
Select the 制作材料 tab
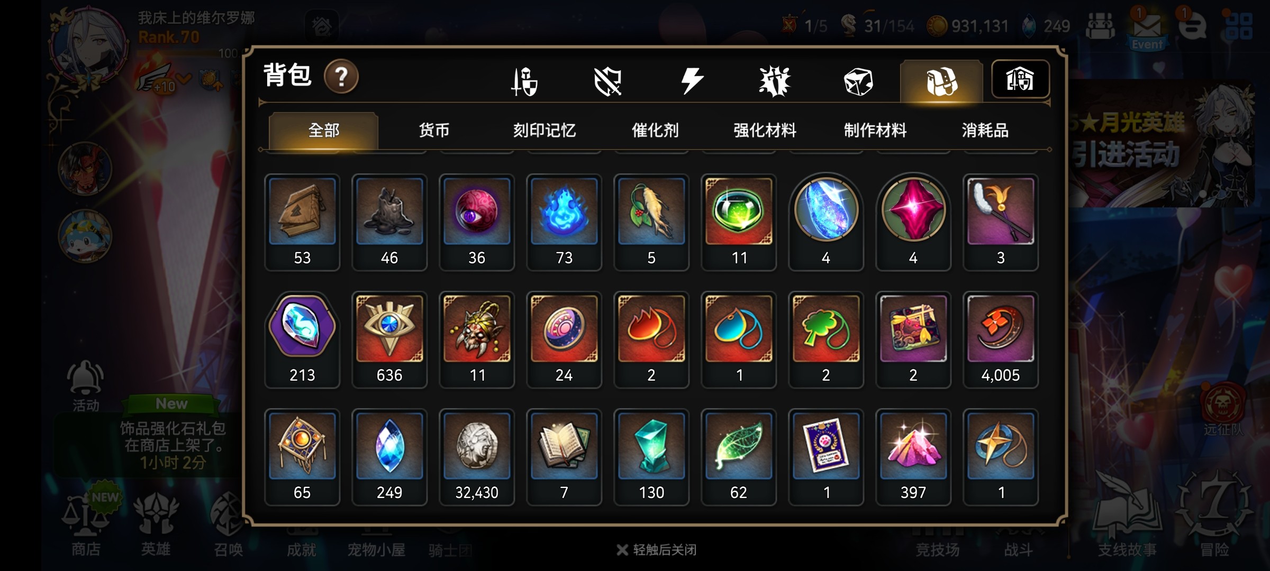pos(875,130)
